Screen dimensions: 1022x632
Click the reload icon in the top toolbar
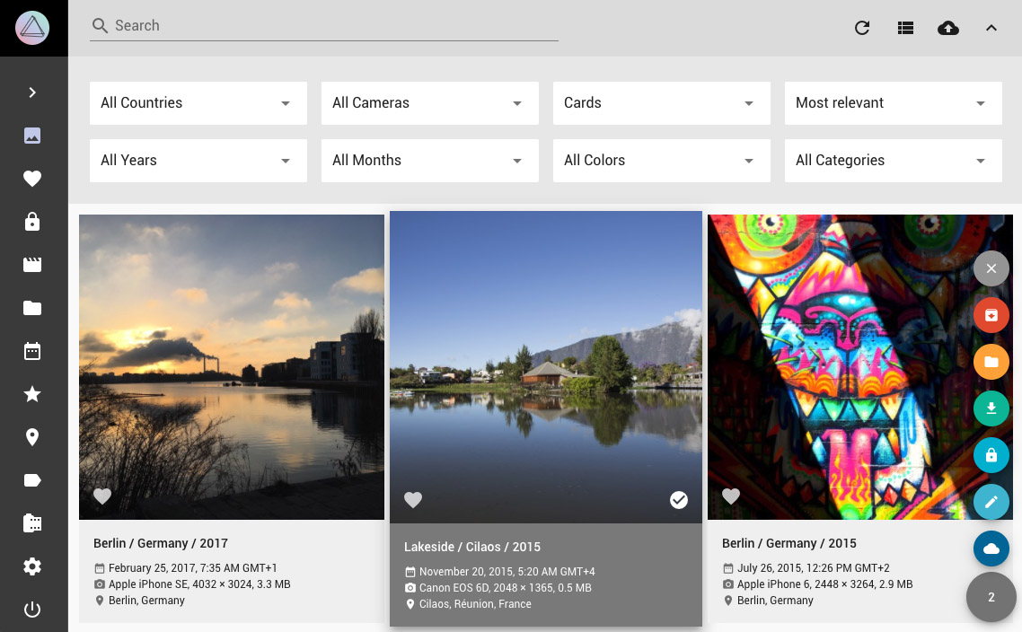click(x=862, y=28)
